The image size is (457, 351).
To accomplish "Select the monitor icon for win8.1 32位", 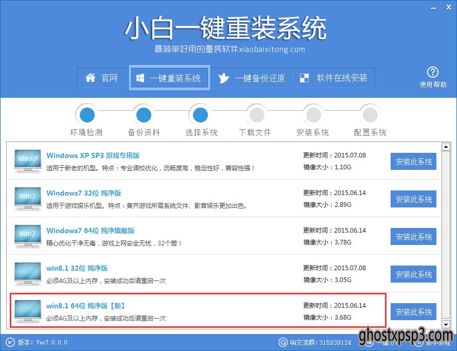I will click(x=28, y=274).
